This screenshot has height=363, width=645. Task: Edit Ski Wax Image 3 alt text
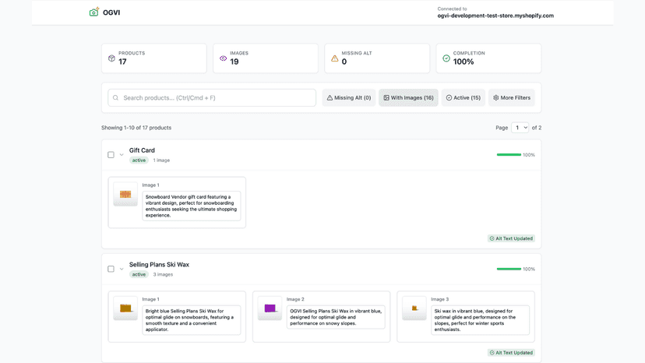pyautogui.click(x=481, y=320)
